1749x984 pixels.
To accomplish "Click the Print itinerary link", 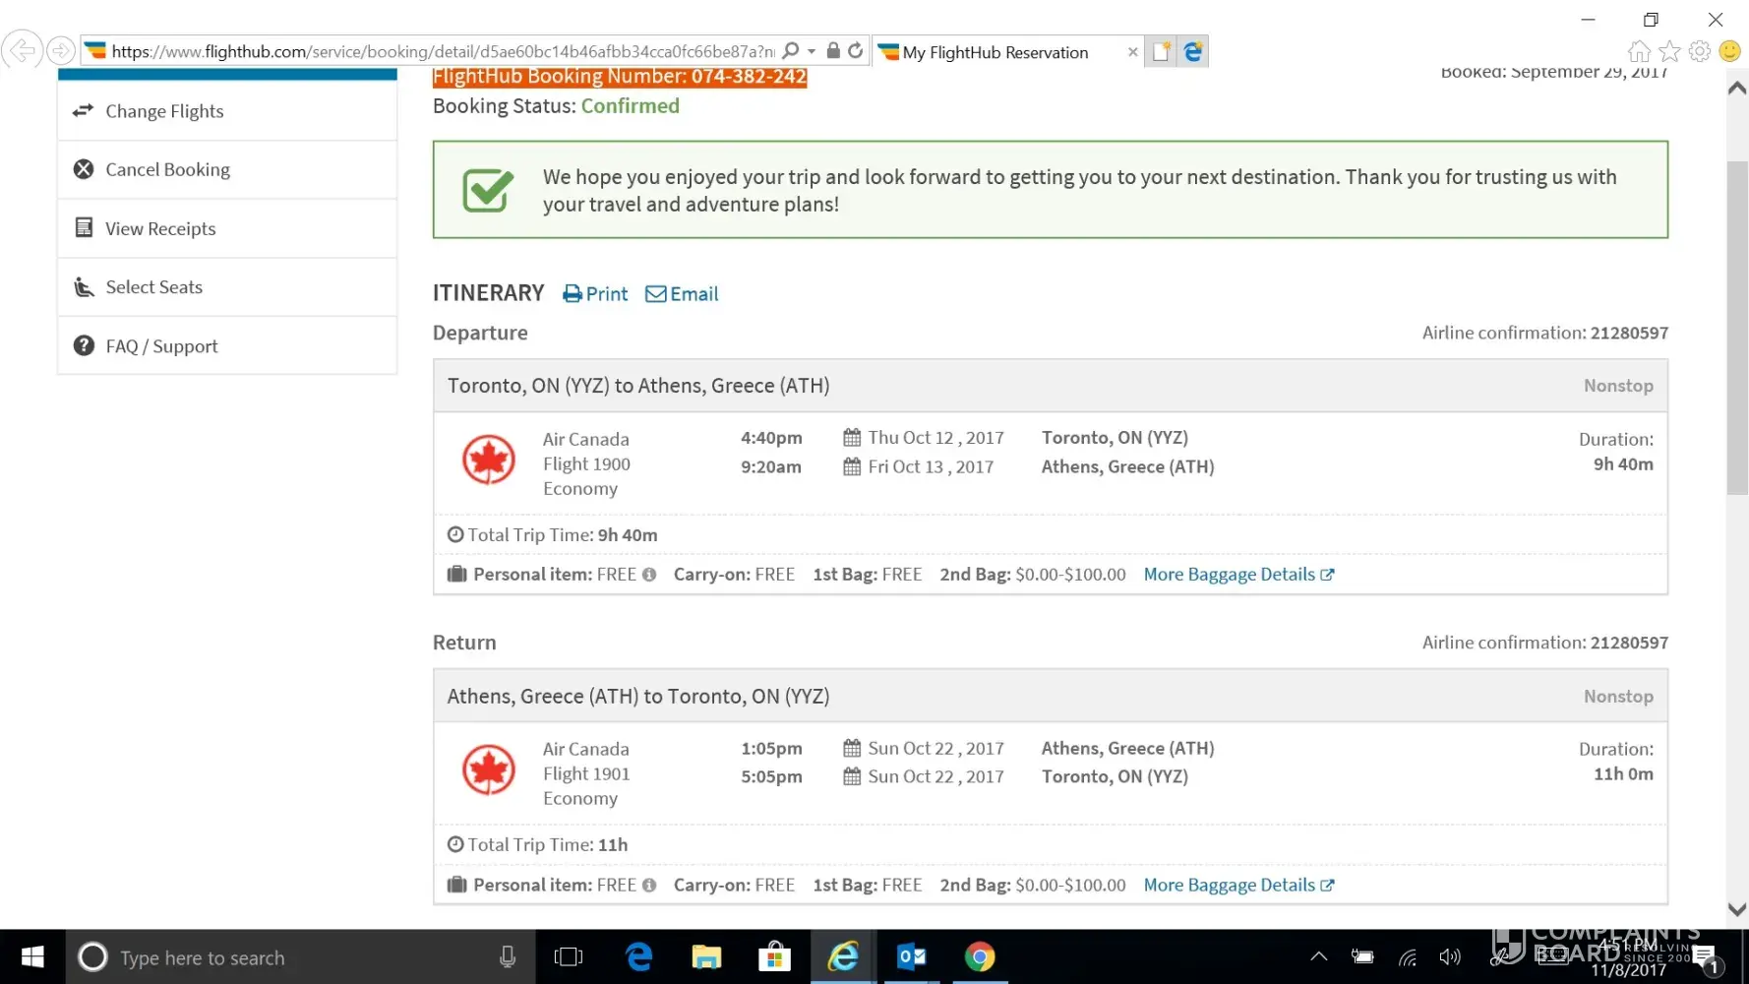I will point(595,294).
